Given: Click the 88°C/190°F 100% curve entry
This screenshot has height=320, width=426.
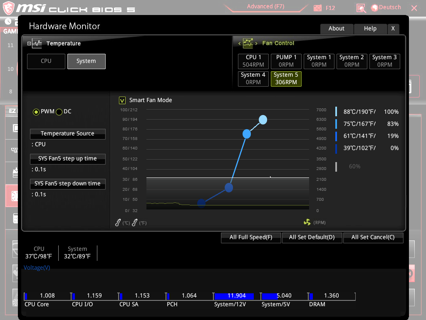Looking at the screenshot, I should 367,112.
